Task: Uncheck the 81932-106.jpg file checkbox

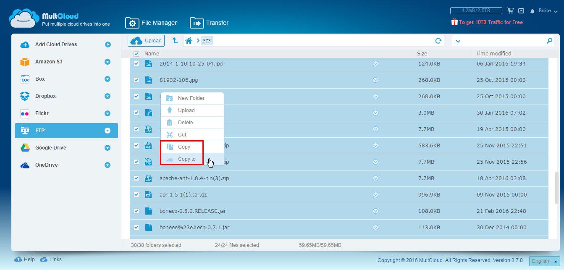Action: (x=136, y=80)
